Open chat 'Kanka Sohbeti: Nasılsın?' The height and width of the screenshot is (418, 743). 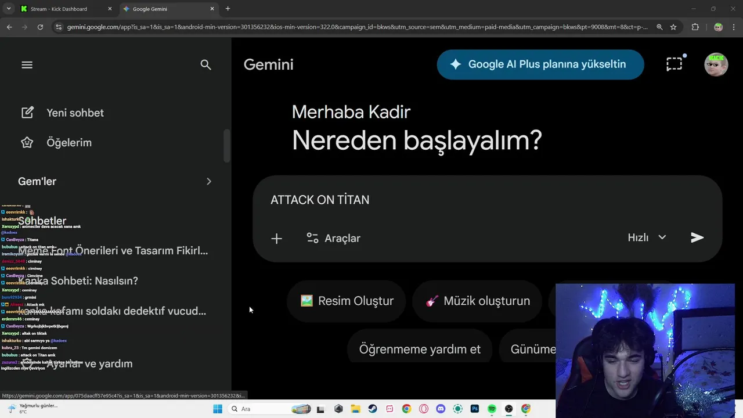point(78,281)
